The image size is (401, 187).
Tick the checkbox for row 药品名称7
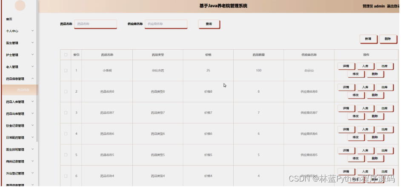point(66,113)
